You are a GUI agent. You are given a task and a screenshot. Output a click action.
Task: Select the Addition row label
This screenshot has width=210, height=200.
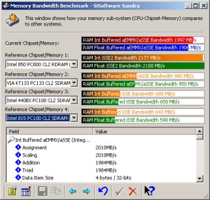[x=31, y=163]
